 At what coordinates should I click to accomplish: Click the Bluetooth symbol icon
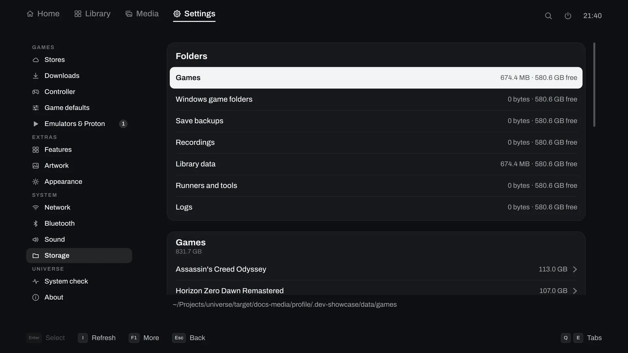tap(36, 224)
